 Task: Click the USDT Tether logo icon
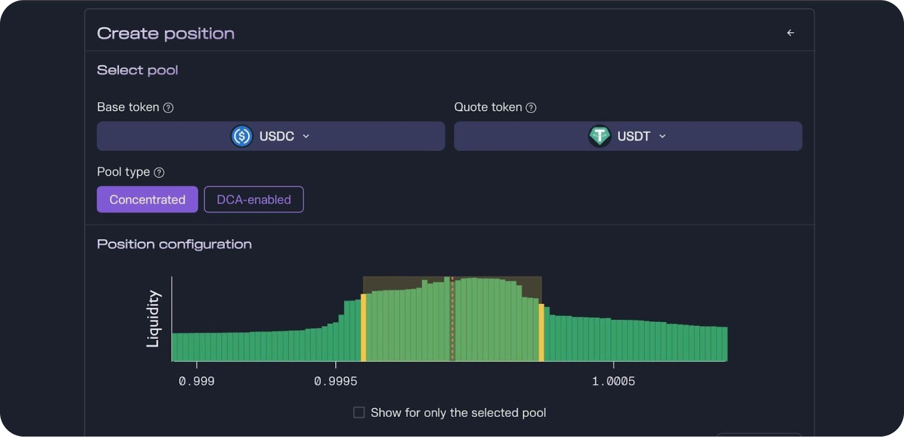click(x=599, y=136)
